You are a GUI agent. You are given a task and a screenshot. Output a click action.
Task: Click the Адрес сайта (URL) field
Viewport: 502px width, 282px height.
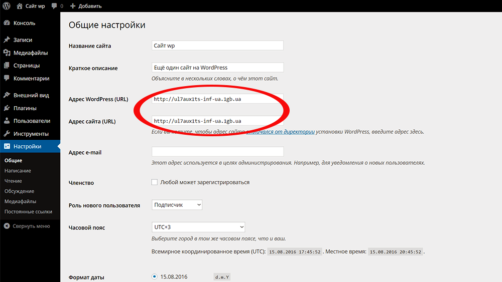click(217, 121)
